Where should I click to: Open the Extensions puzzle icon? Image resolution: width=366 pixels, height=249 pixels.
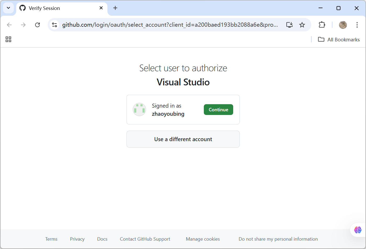(x=322, y=25)
